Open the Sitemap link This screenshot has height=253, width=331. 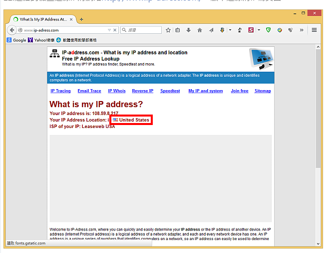coord(263,91)
